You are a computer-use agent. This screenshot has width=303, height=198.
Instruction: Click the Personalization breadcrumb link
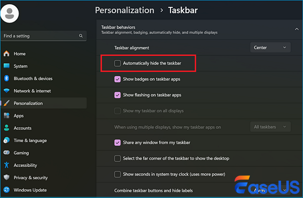124,10
